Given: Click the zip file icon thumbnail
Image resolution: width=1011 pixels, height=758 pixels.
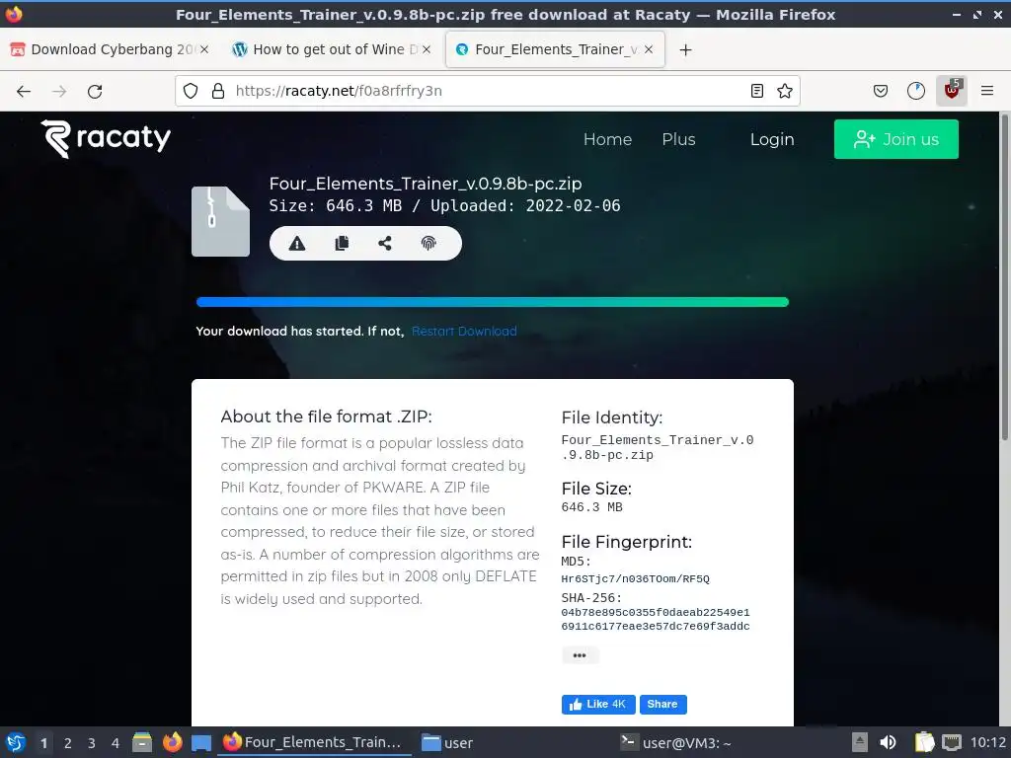Looking at the screenshot, I should (x=220, y=221).
